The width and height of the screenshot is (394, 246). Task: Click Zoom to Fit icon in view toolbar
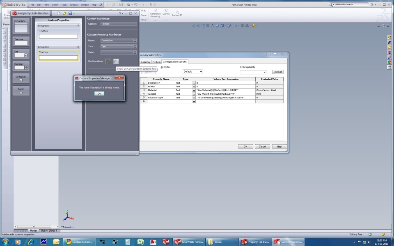pyautogui.click(x=193, y=25)
